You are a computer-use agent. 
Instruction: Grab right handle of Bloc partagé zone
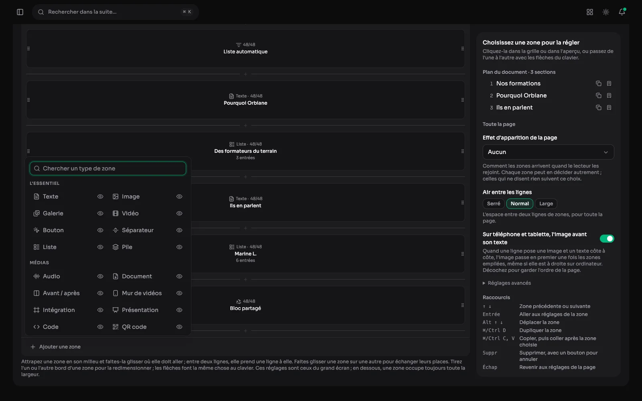(x=463, y=305)
